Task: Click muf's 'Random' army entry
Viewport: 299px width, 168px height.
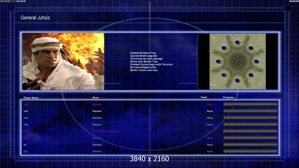Action: click(x=97, y=118)
